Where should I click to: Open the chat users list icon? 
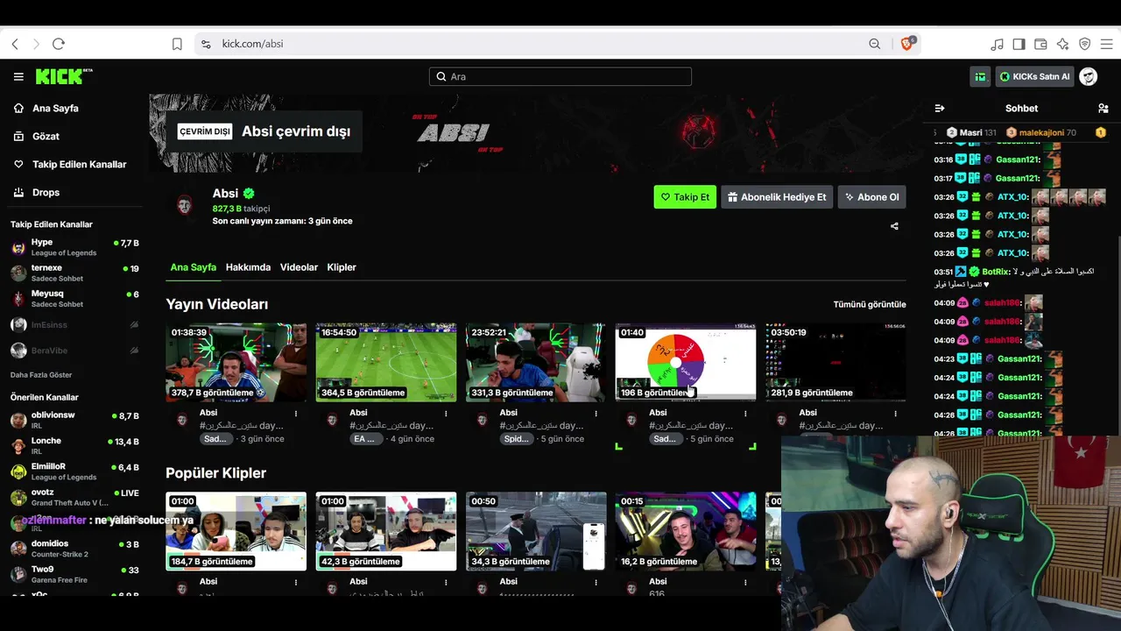(1103, 109)
